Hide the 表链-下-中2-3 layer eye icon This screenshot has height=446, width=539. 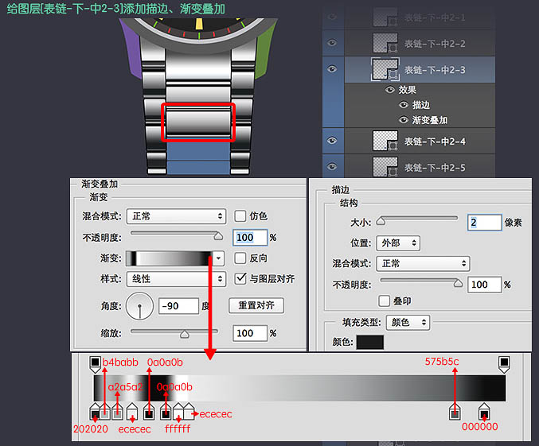333,70
